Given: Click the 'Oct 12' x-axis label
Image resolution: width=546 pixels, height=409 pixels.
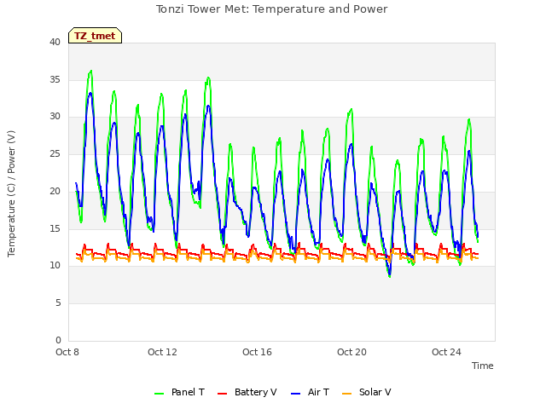Looking at the screenshot, I should click(x=162, y=352).
